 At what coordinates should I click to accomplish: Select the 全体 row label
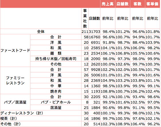point(41,31)
